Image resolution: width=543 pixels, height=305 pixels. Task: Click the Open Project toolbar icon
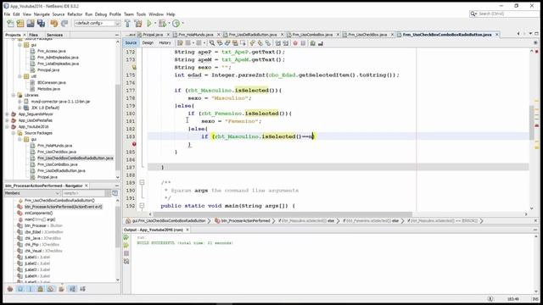click(31, 24)
